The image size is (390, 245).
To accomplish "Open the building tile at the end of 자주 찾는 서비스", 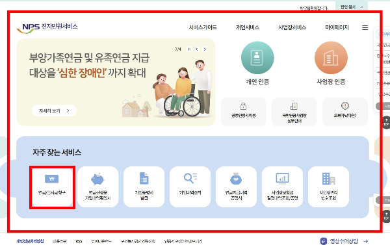I will (x=328, y=187).
